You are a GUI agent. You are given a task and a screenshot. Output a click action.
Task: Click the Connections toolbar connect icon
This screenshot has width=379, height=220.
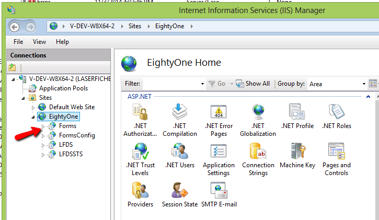pos(12,67)
